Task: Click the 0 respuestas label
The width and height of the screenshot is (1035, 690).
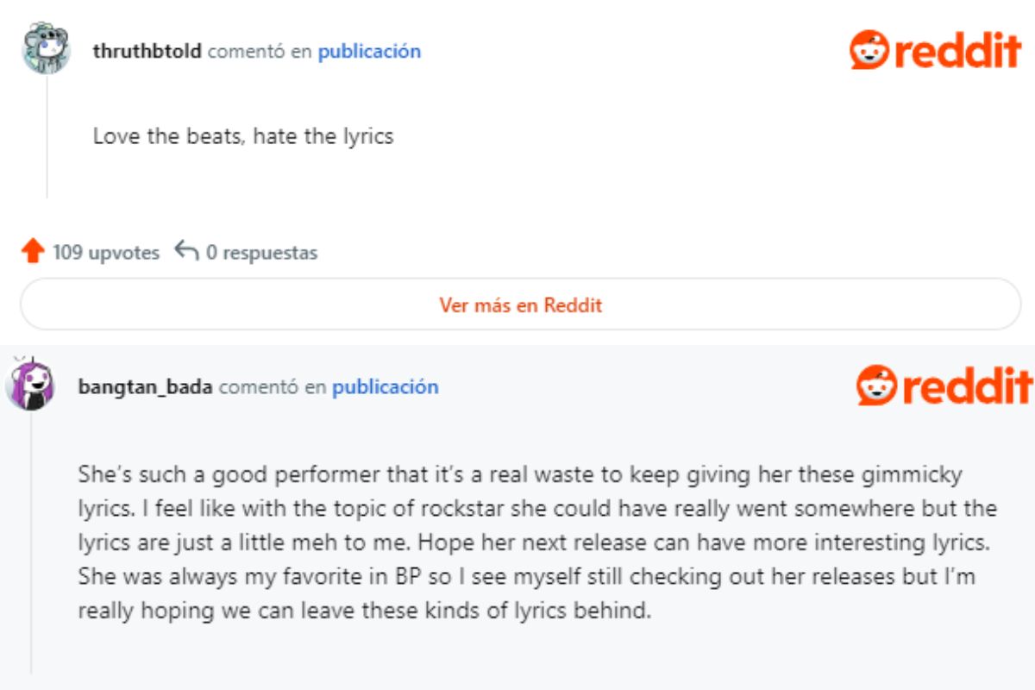Action: pyautogui.click(x=261, y=253)
